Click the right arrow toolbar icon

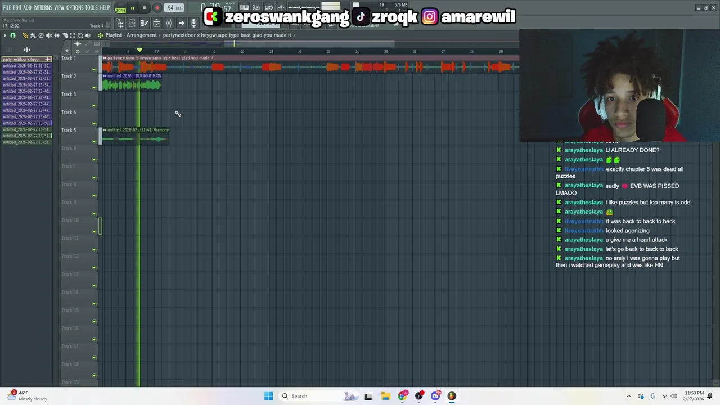pyautogui.click(x=182, y=23)
